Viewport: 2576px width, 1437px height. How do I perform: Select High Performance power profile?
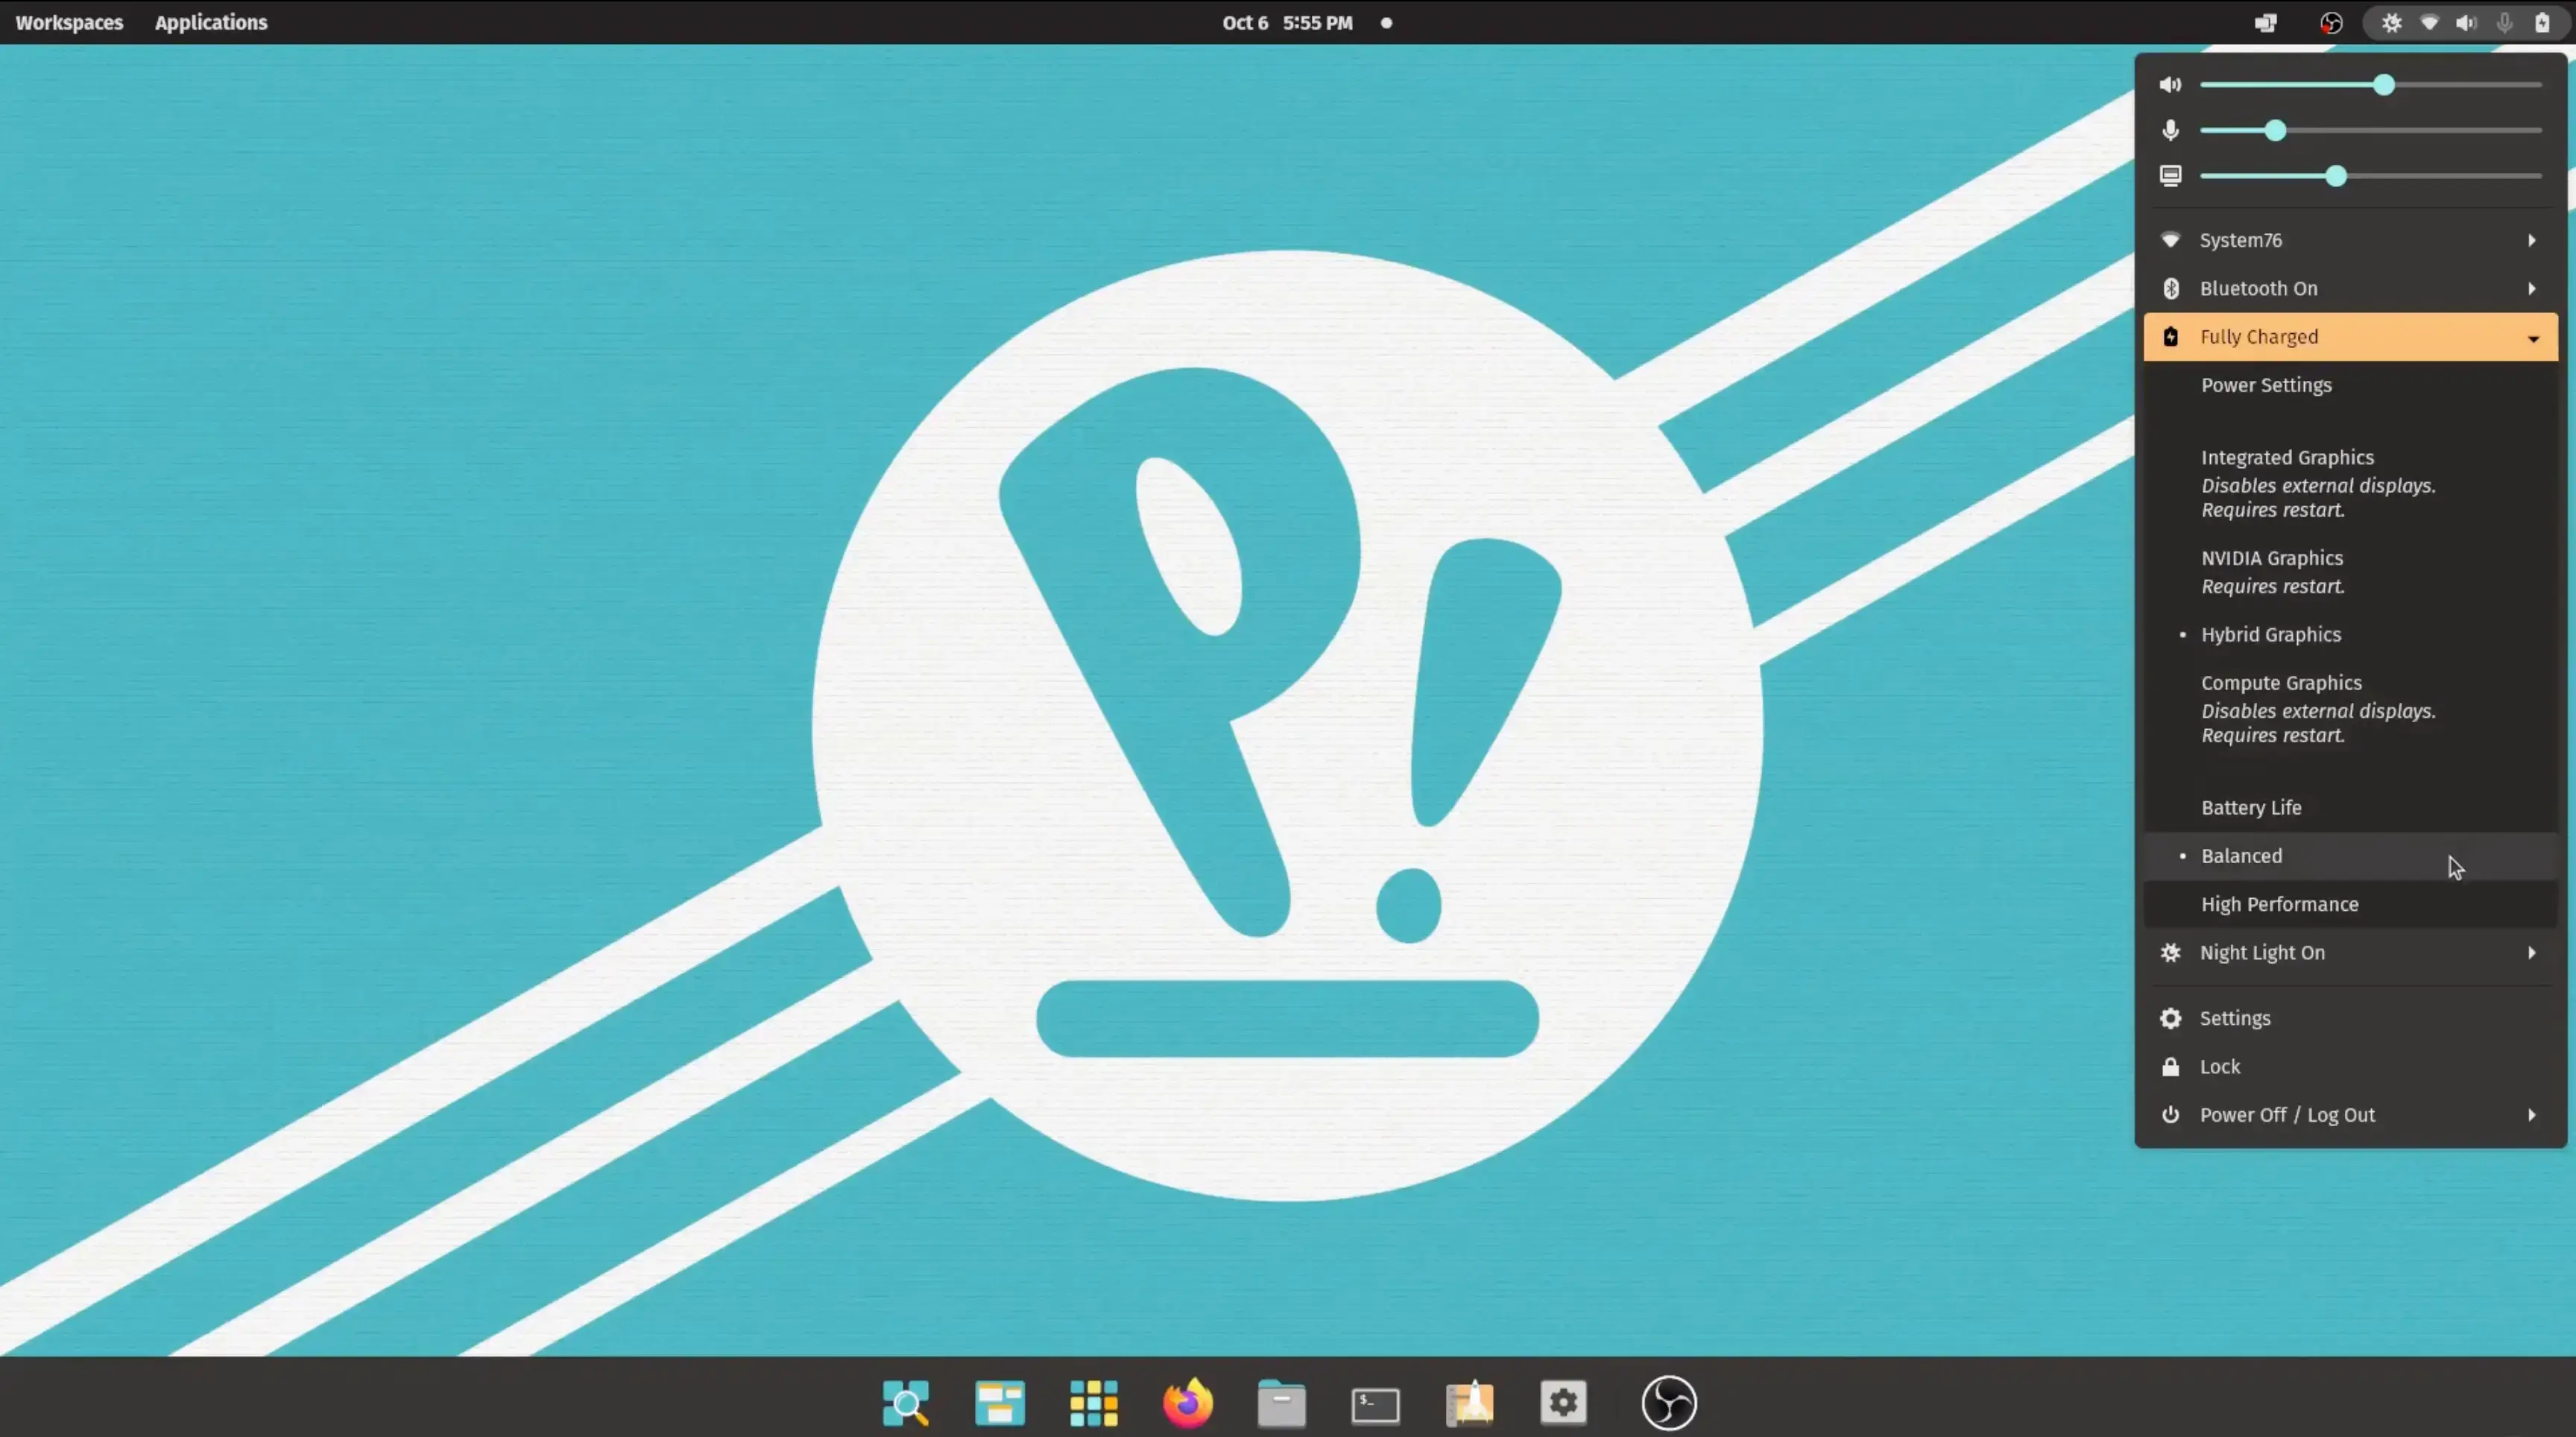coord(2350,904)
